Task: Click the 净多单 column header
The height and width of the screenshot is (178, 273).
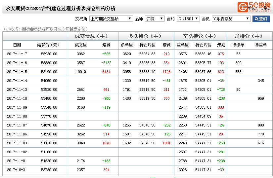Action: [x=238, y=45]
